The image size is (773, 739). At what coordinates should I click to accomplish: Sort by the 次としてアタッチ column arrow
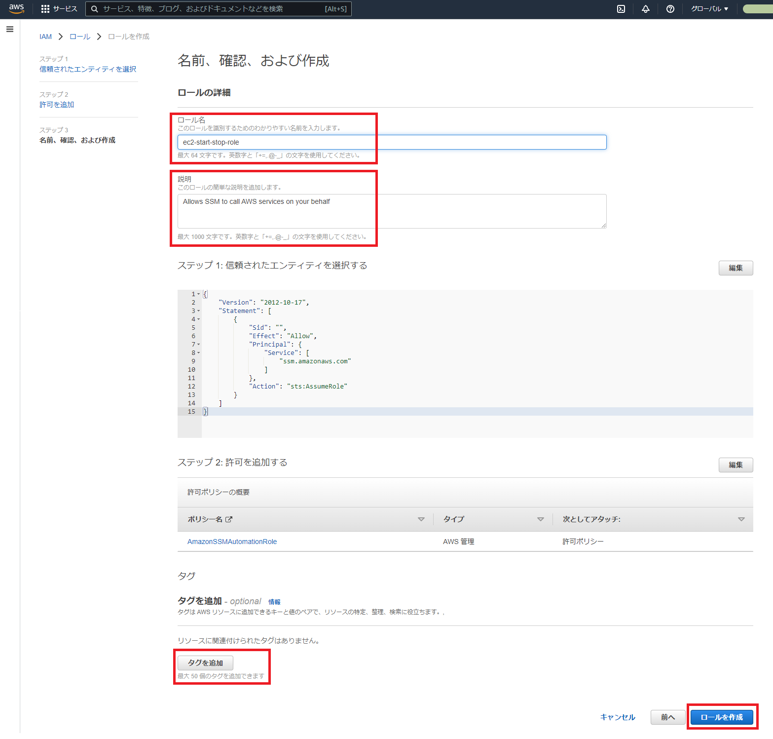coord(741,519)
